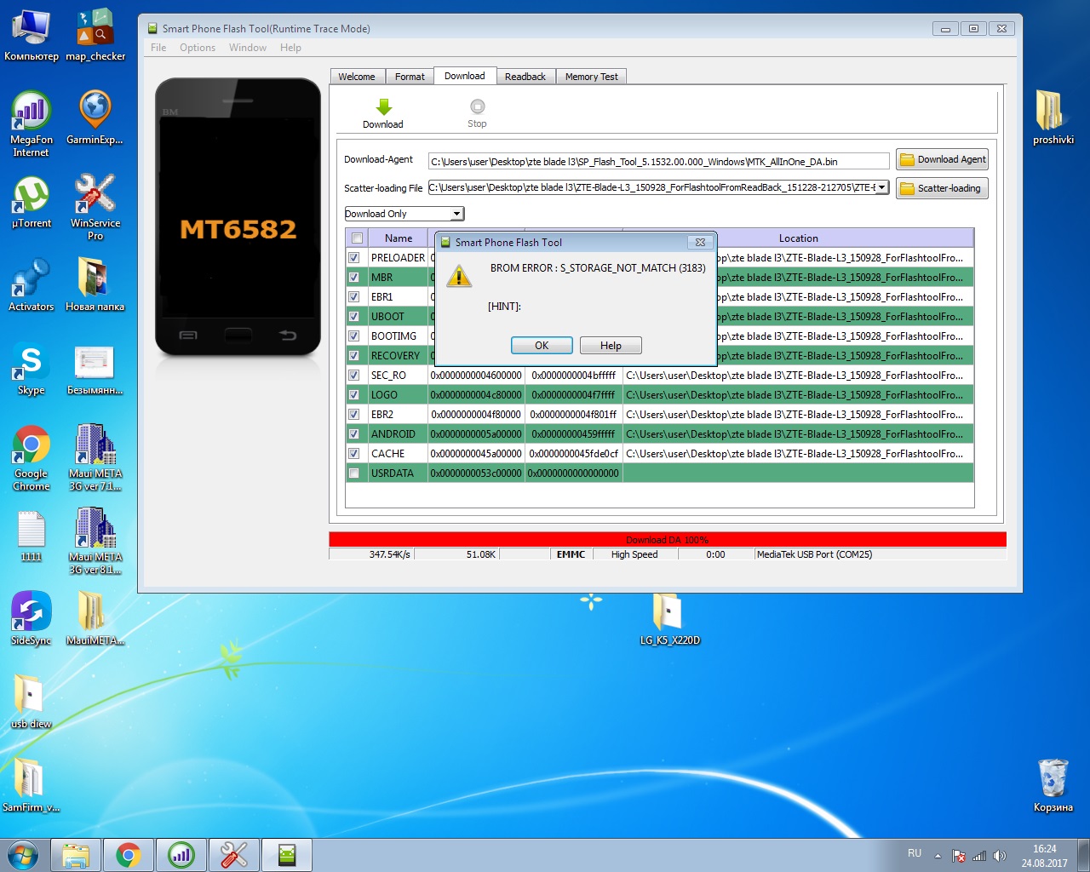Open Google Chrome from the taskbar
The width and height of the screenshot is (1090, 872).
pos(129,855)
